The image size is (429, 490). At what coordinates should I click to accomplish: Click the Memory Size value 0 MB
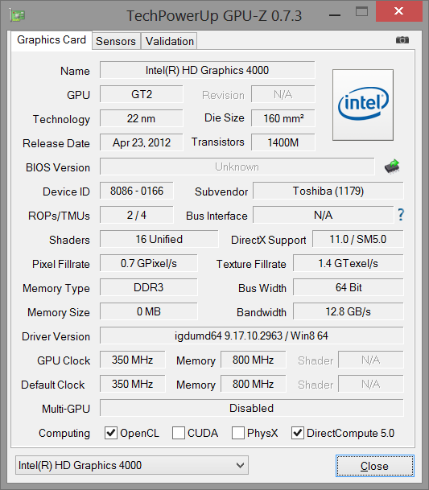(149, 311)
